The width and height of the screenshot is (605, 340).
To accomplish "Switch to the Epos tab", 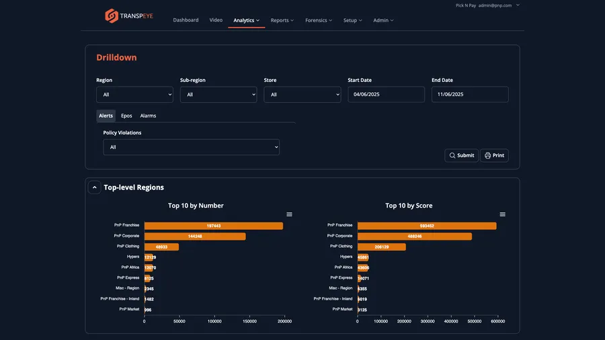I will [x=126, y=116].
